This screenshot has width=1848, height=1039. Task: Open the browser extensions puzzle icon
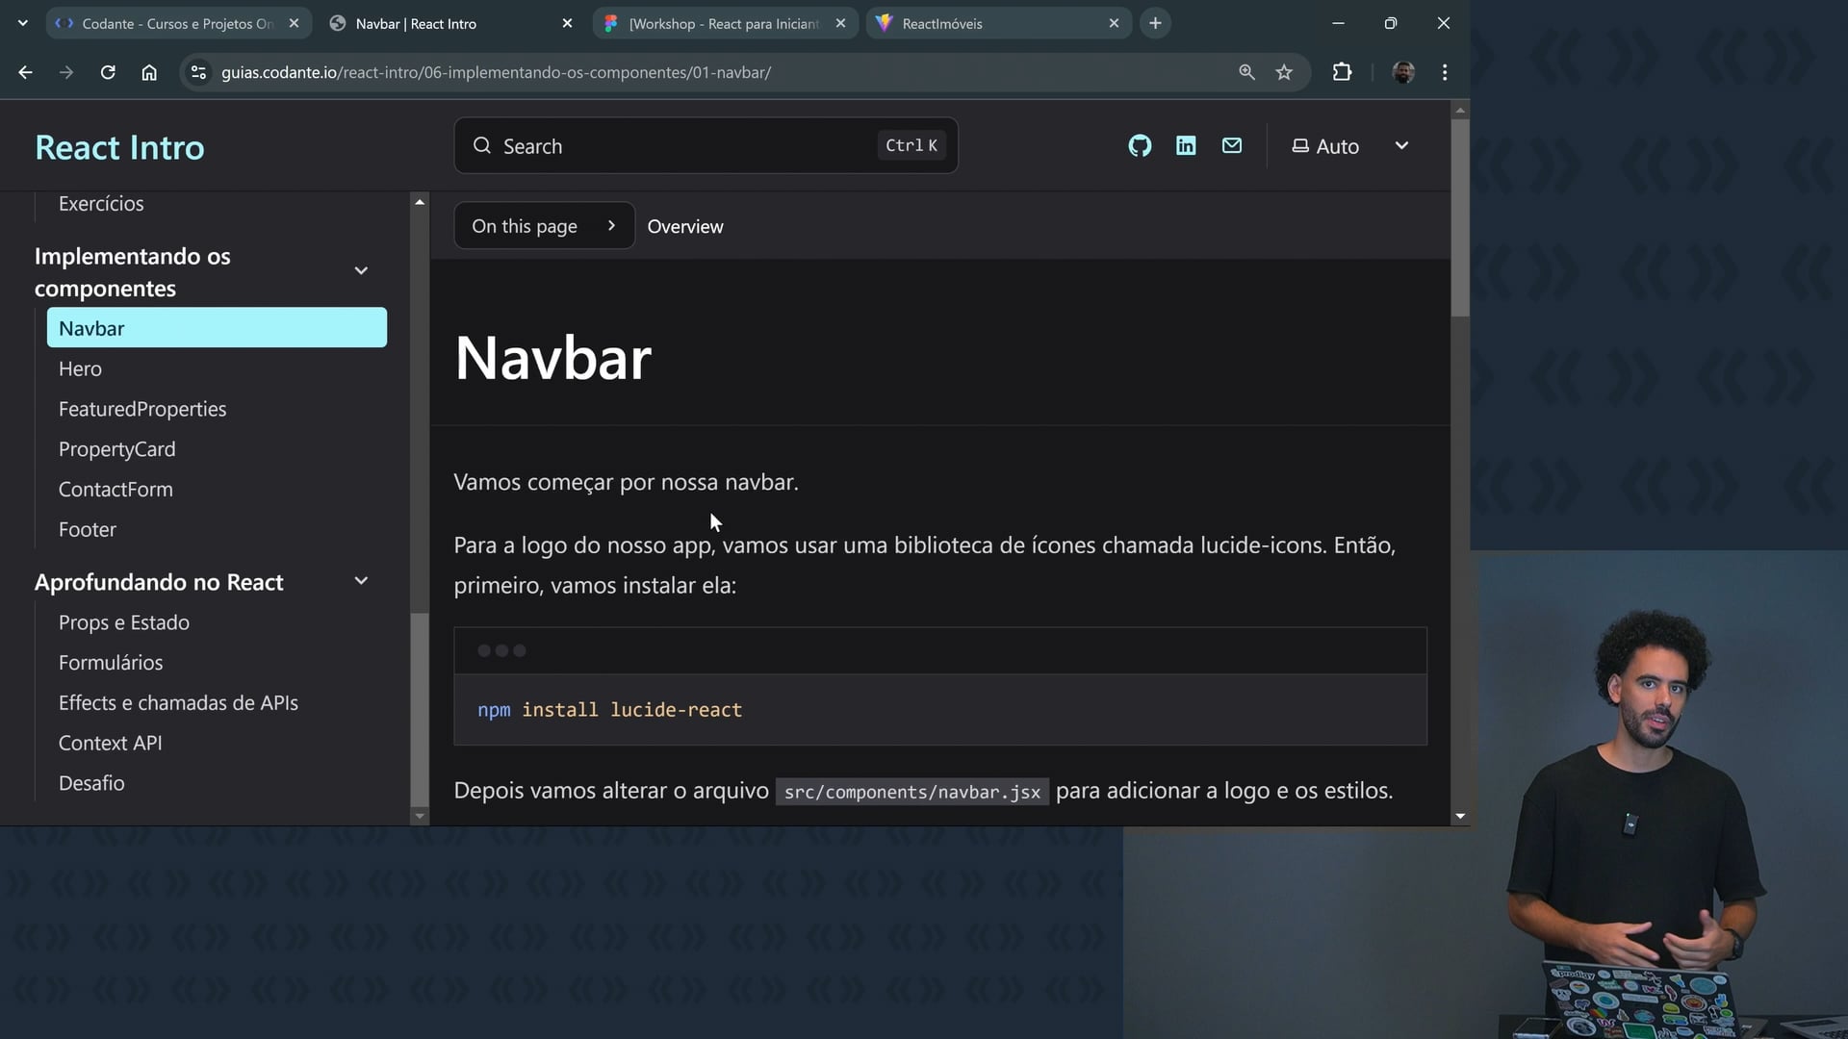pyautogui.click(x=1342, y=72)
